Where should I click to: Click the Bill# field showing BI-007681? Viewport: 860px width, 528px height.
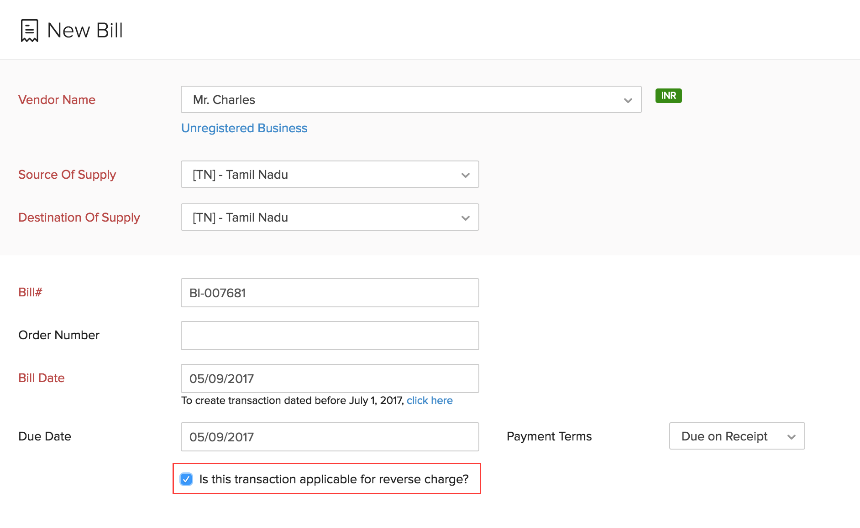pyautogui.click(x=330, y=293)
